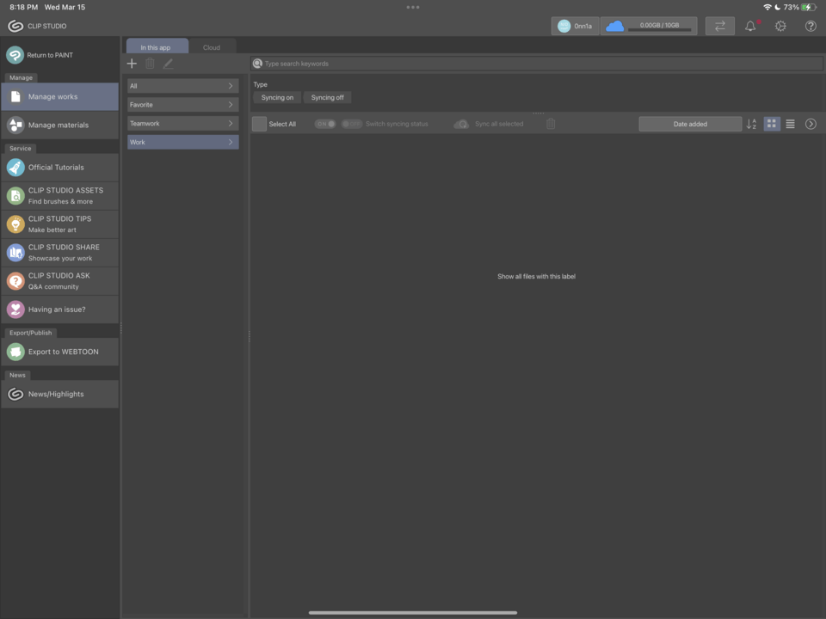Image resolution: width=826 pixels, height=619 pixels.
Task: Expand the Teamwork label category
Action: pos(182,123)
